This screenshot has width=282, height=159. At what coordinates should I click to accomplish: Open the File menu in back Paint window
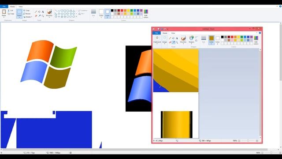(4, 7)
